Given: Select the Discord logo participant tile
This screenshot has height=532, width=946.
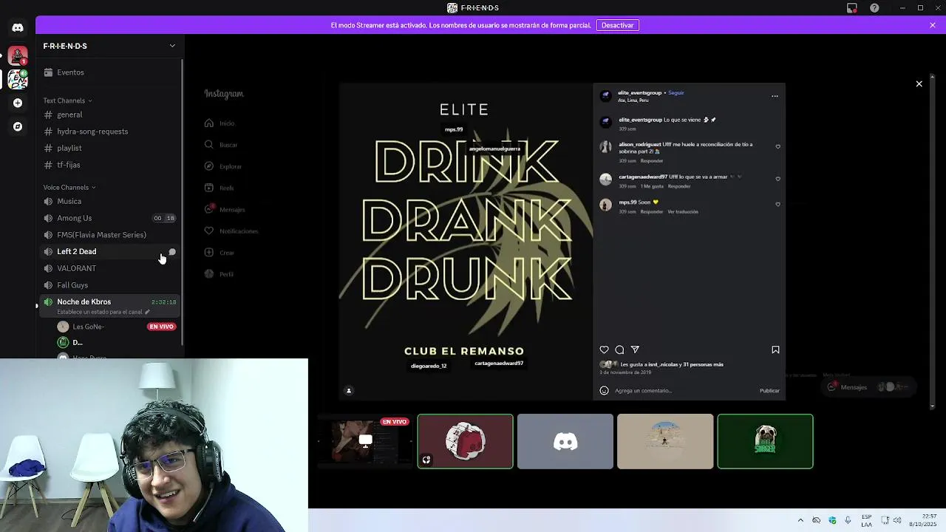Looking at the screenshot, I should 565,441.
